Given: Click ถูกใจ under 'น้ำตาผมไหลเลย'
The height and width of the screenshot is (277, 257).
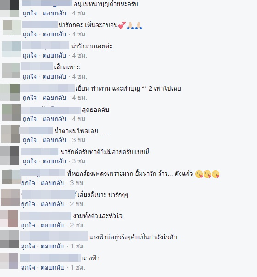Looking at the screenshot, I should click(x=30, y=140).
